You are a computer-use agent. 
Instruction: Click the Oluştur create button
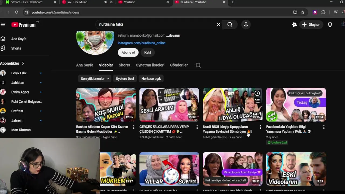click(311, 25)
